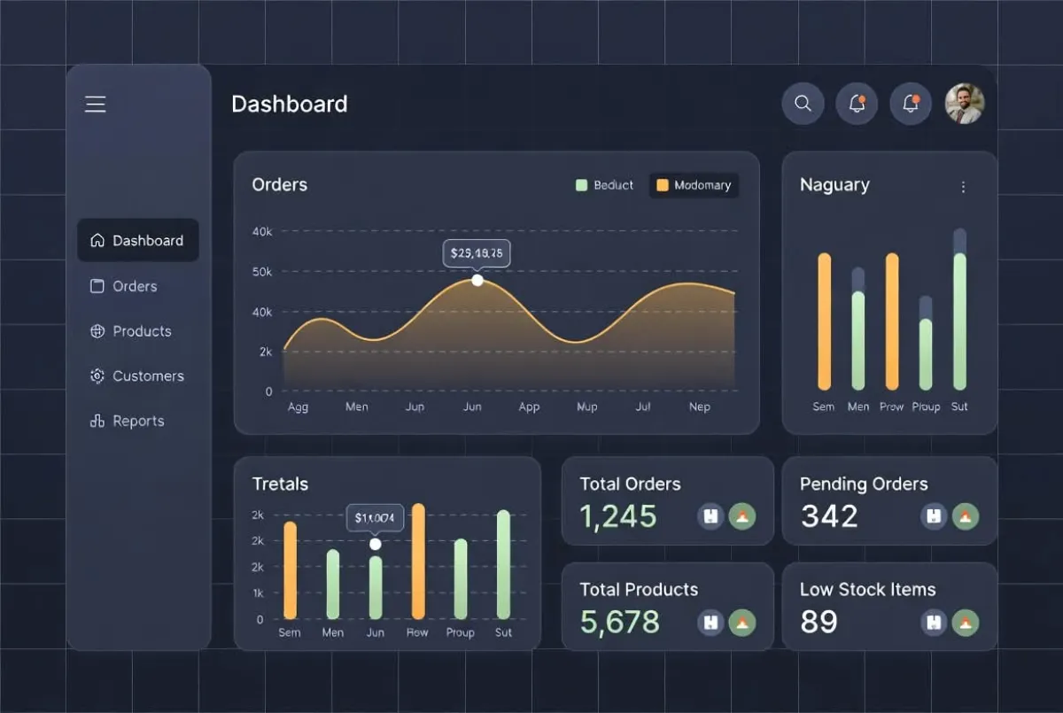Click the Products globe icon
This screenshot has width=1063, height=713.
tap(97, 331)
